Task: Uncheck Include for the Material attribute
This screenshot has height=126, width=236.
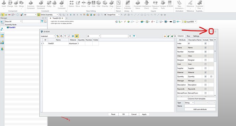Action: click(206, 73)
